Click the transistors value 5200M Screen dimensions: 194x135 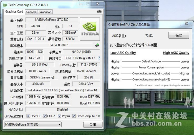click(x=70, y=39)
